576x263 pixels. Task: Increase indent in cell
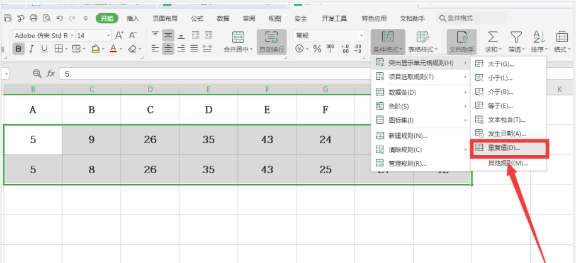tap(208, 35)
